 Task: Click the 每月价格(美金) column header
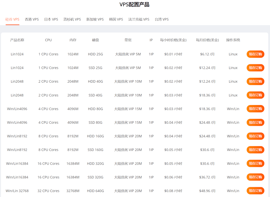207,40
